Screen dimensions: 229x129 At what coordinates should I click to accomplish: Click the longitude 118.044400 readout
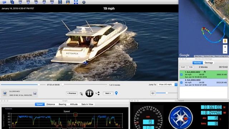(x=211, y=113)
